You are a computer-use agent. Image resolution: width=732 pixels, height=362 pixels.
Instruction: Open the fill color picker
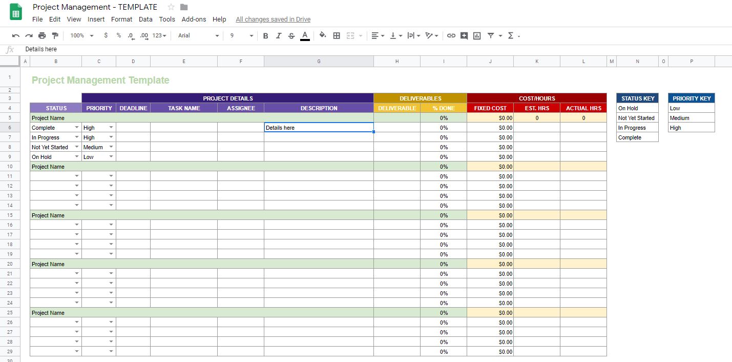click(323, 35)
